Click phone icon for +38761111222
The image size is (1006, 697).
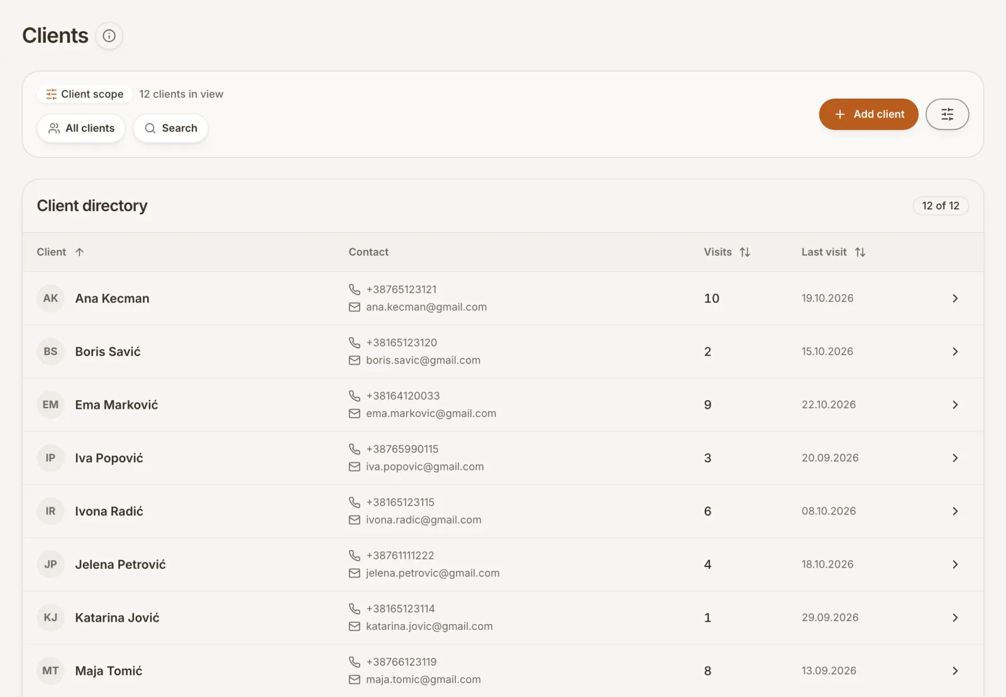coord(355,556)
